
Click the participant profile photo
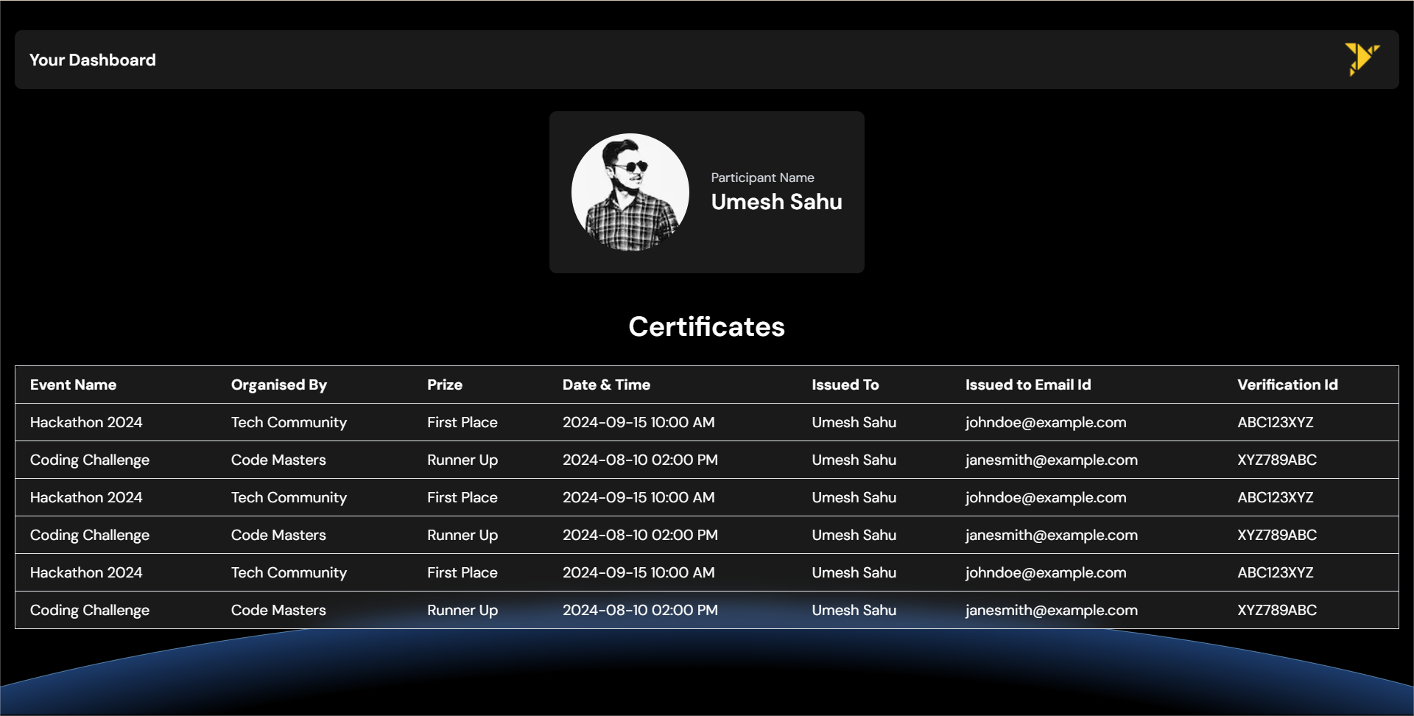click(630, 192)
